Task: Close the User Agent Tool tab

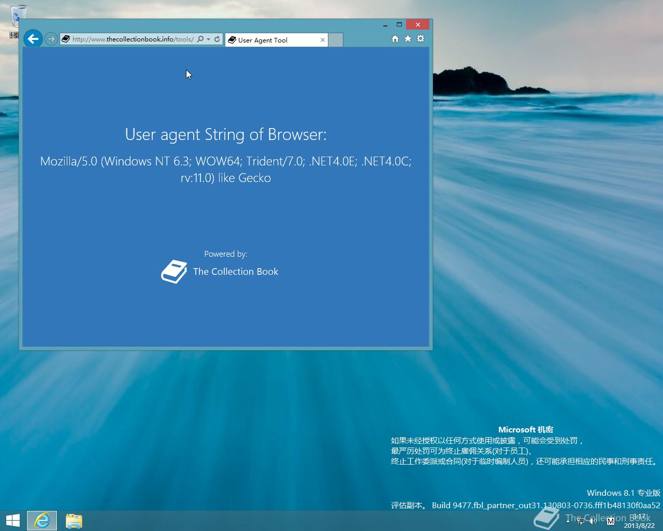Action: tap(323, 40)
